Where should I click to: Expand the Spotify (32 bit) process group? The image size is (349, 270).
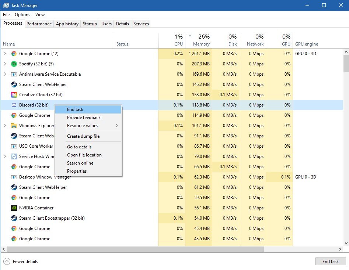[5, 64]
